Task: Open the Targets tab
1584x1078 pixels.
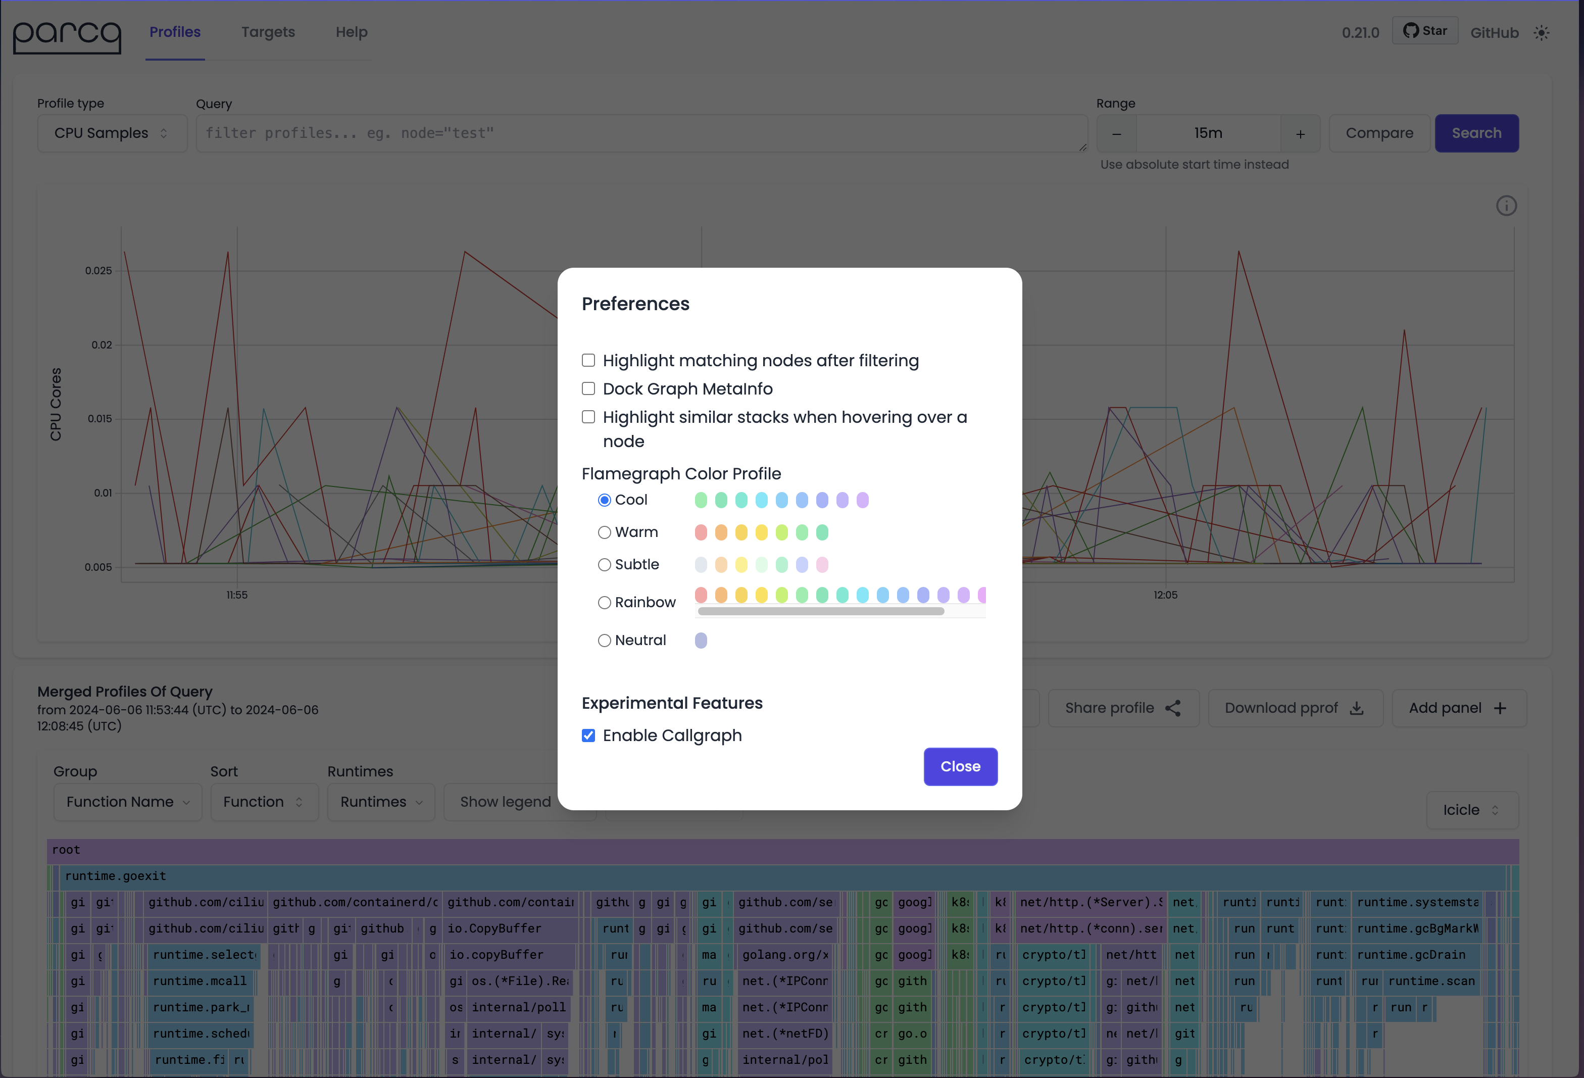Action: [x=268, y=32]
